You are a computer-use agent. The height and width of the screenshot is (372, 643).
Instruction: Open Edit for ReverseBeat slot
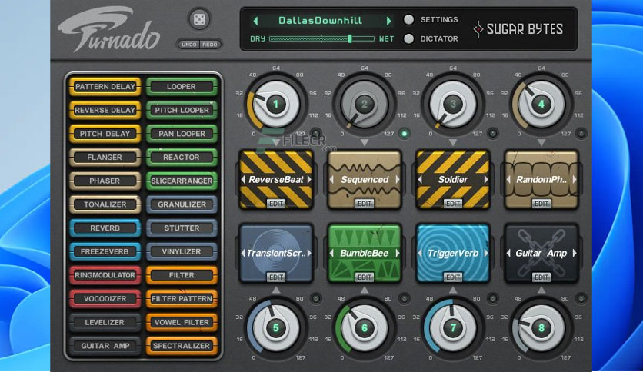276,204
